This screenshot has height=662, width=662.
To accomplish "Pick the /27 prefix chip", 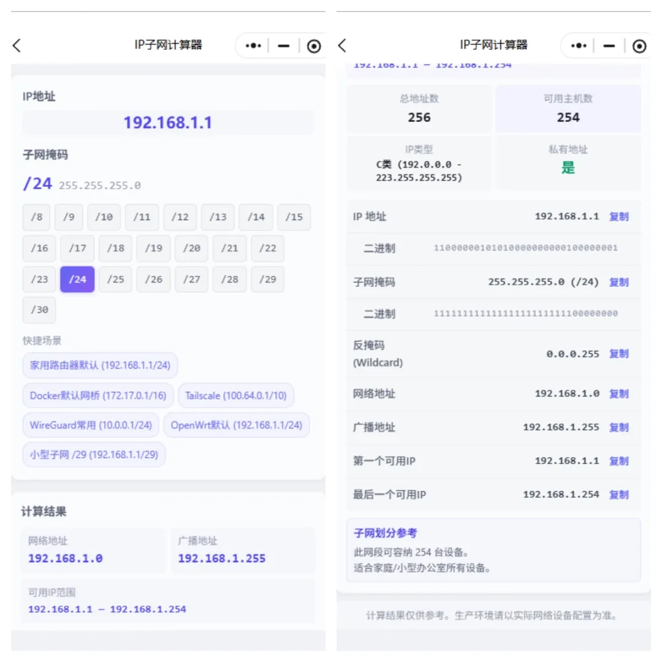I will 192,280.
